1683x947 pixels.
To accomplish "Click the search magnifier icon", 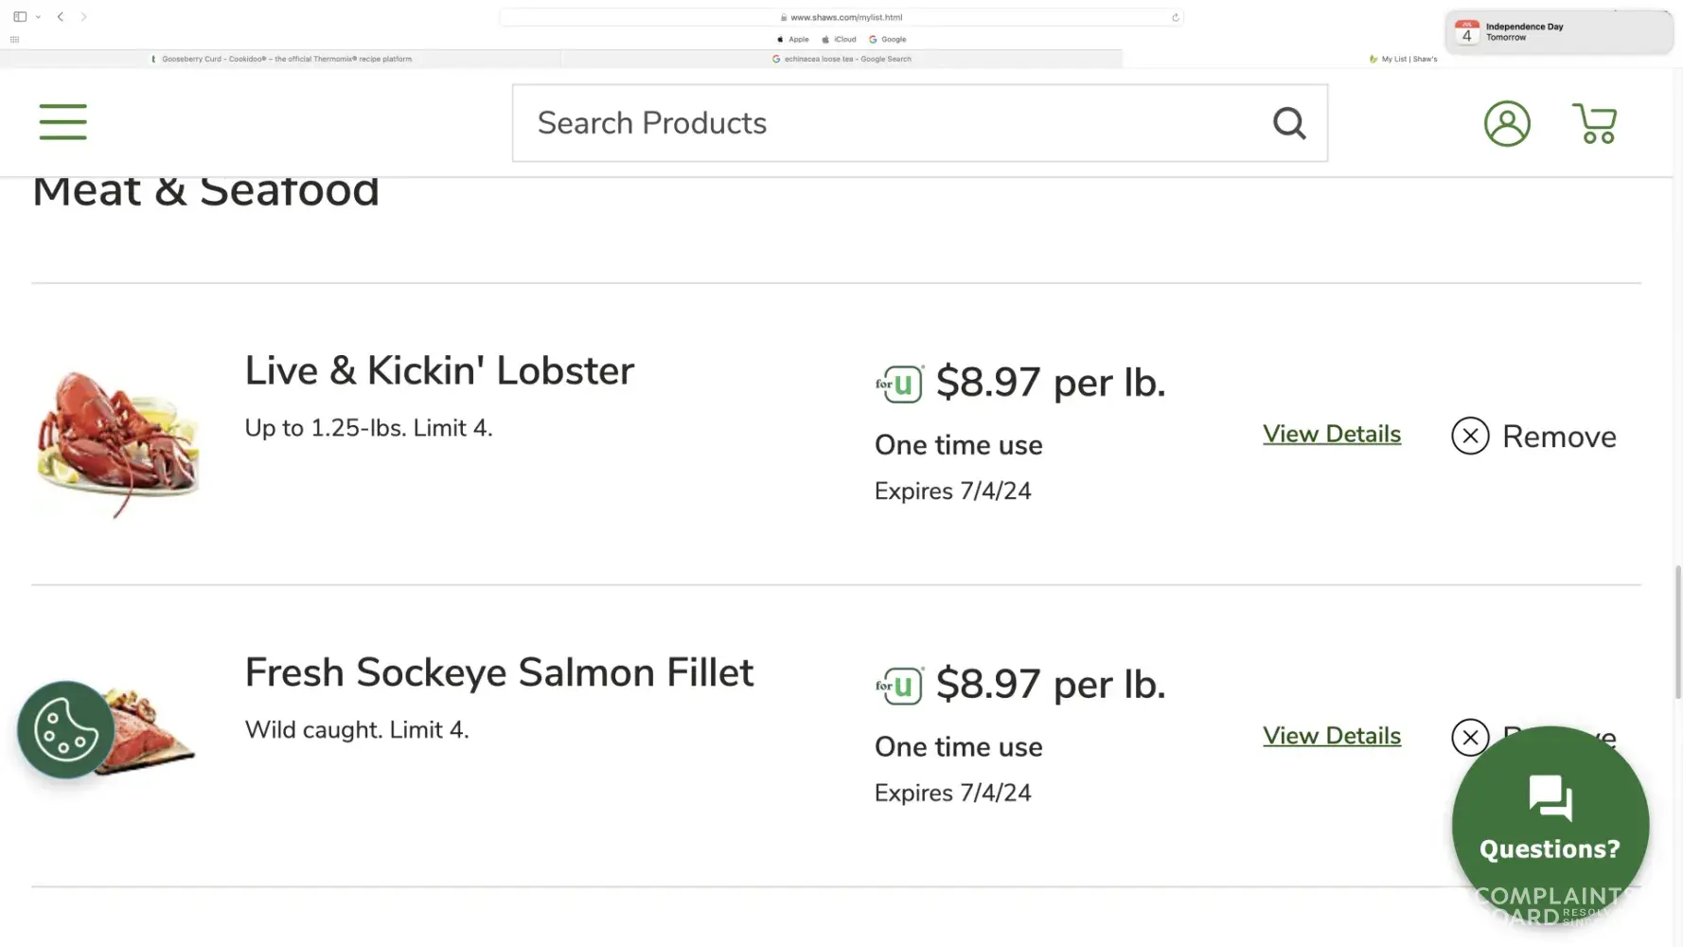I will click(x=1288, y=123).
